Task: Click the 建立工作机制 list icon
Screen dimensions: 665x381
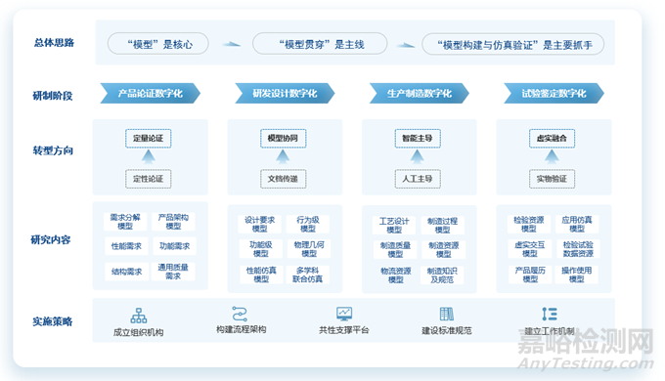Action: point(550,314)
